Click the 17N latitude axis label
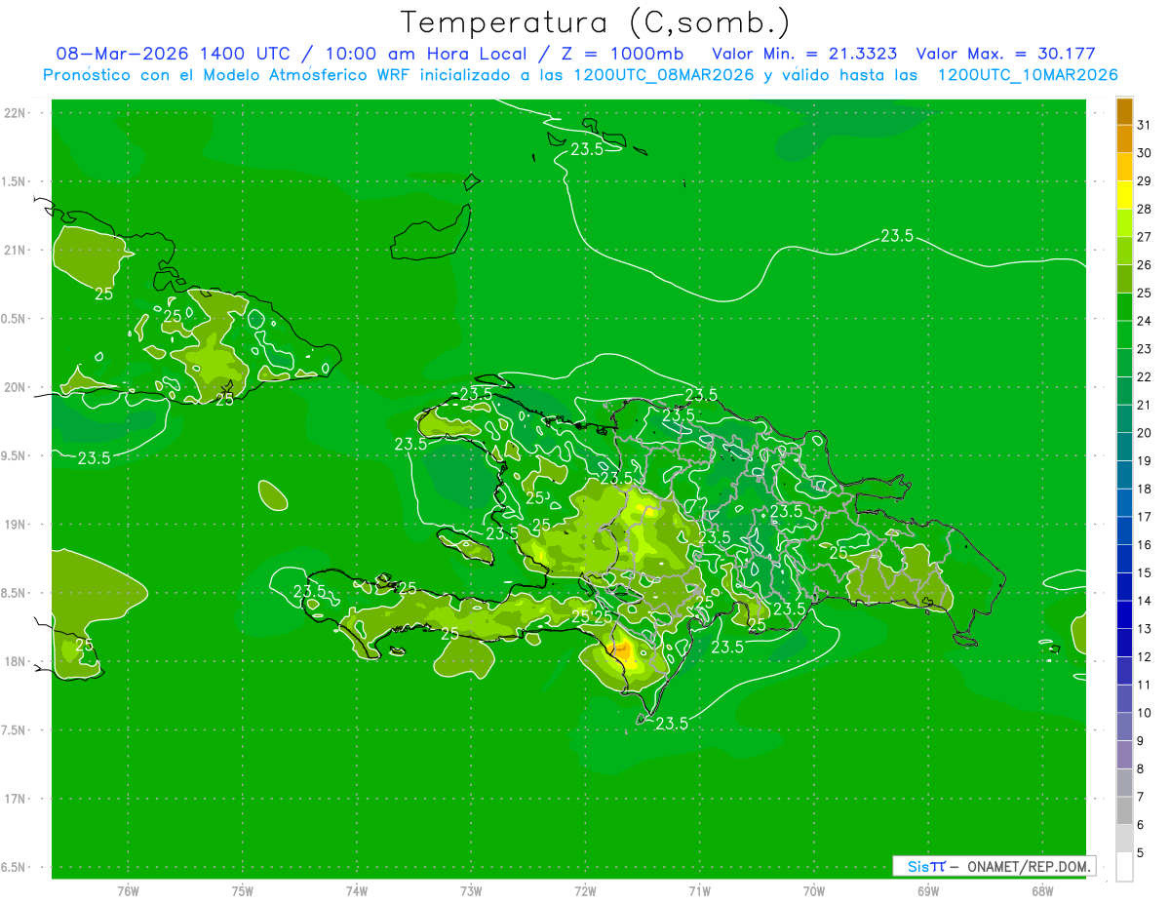 tap(17, 799)
